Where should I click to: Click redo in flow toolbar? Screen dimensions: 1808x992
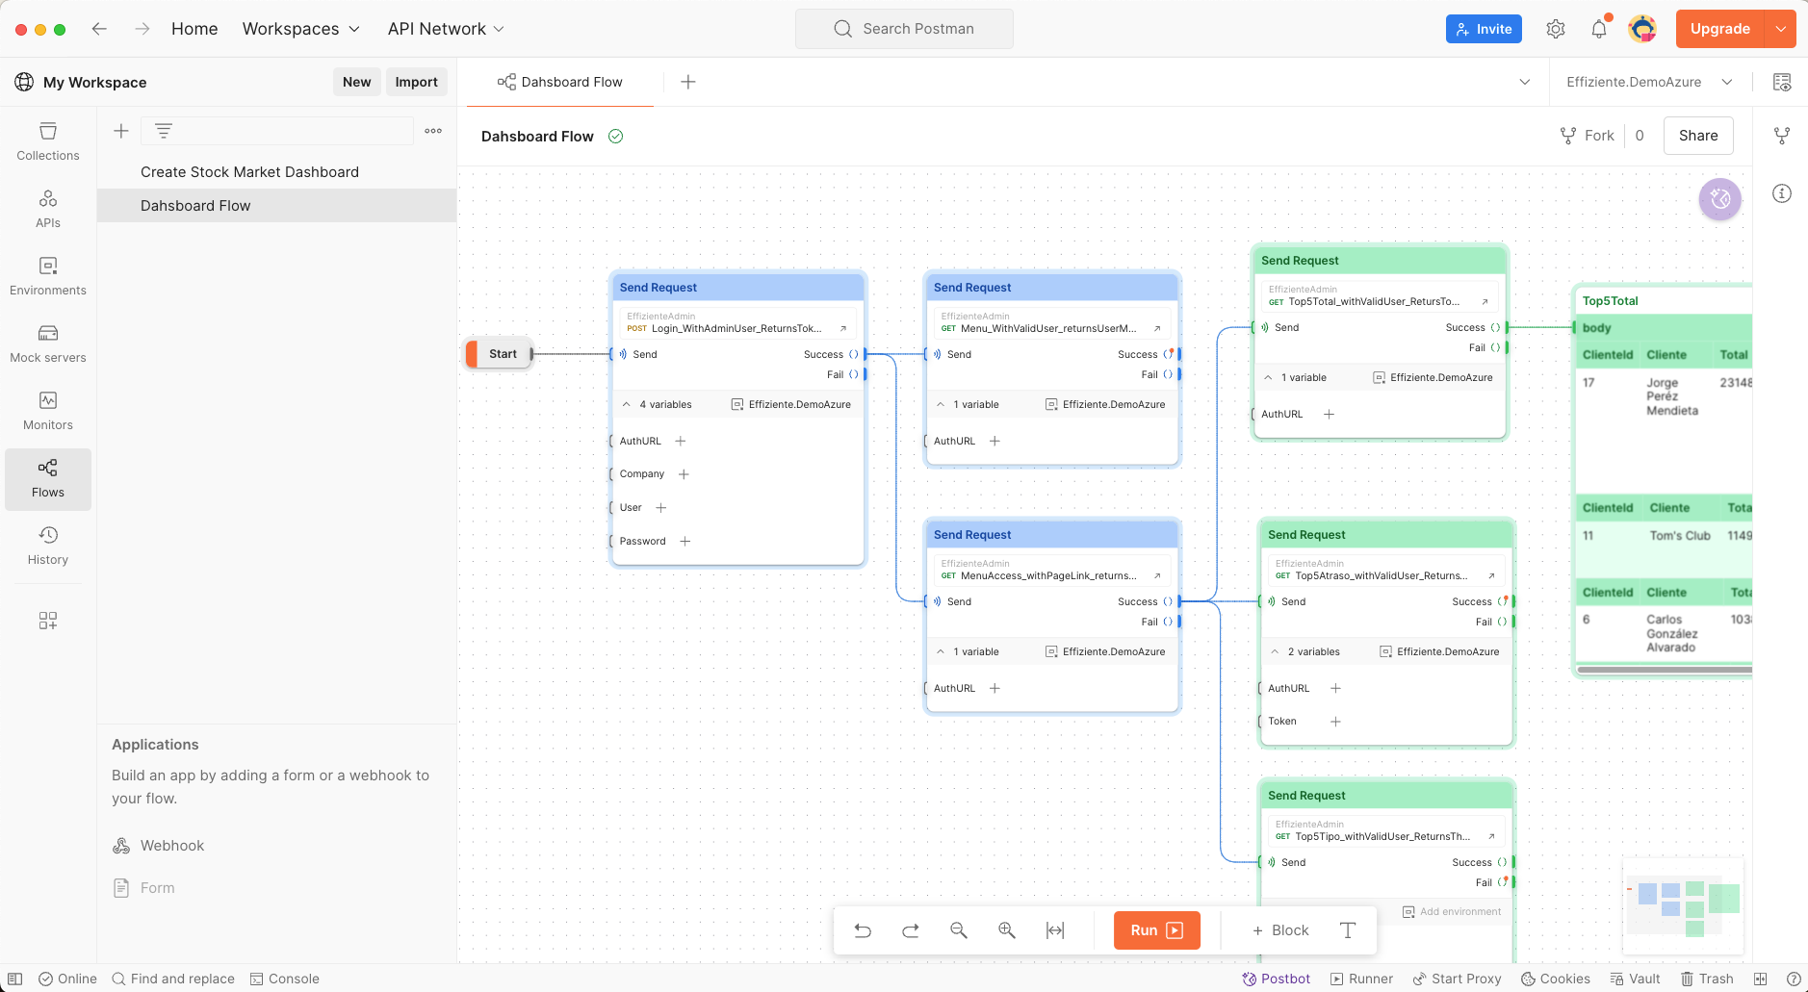[x=911, y=930]
